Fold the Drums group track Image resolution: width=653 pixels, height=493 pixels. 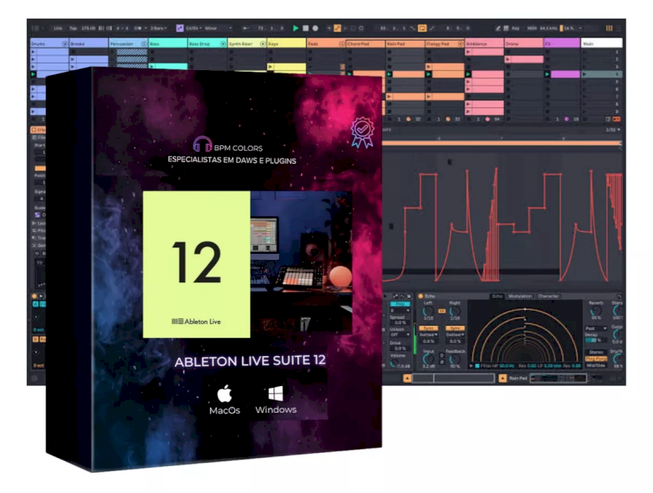click(64, 43)
